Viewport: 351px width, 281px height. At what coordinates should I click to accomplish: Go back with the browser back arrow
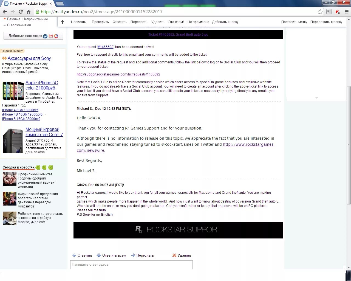click(5, 12)
